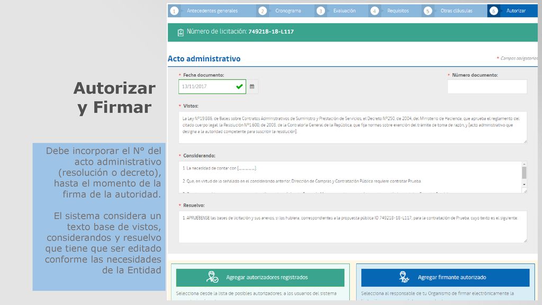This screenshot has height=305, width=542.
Task: Click the licitación number 749218-18-L117
Action: tap(271, 31)
